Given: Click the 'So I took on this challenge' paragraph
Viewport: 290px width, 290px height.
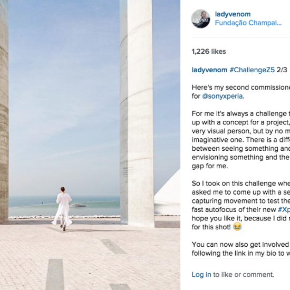Looking at the screenshot, I should coord(241,205).
